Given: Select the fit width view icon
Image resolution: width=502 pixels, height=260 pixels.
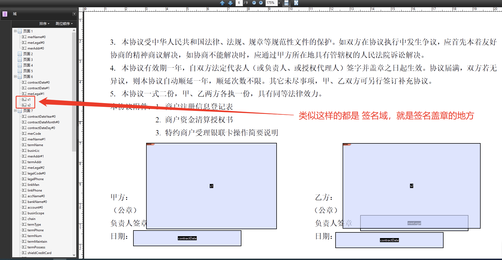Looking at the screenshot, I should click(286, 3).
